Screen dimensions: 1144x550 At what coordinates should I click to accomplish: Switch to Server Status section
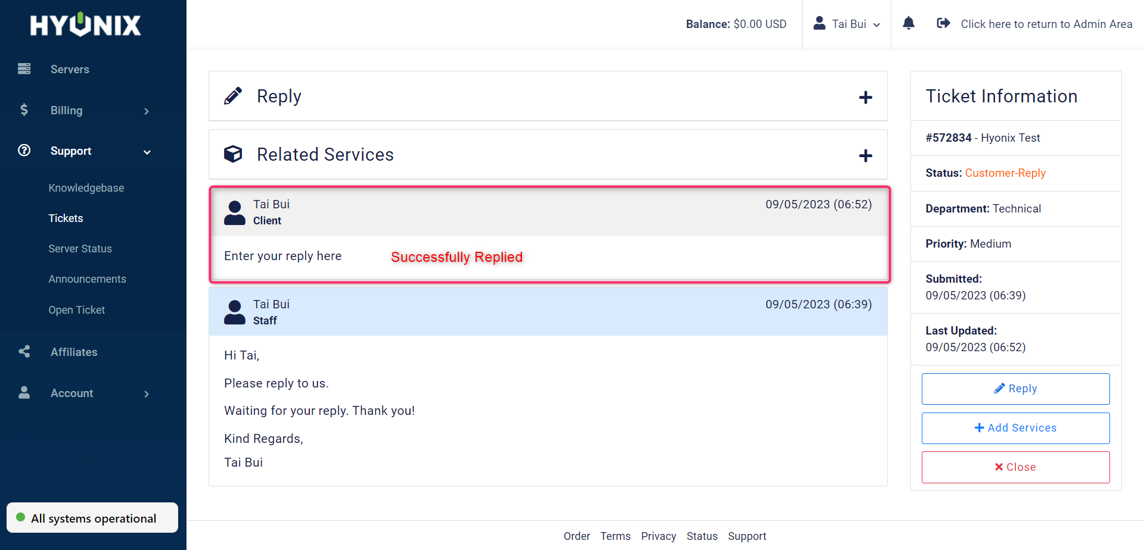point(80,248)
